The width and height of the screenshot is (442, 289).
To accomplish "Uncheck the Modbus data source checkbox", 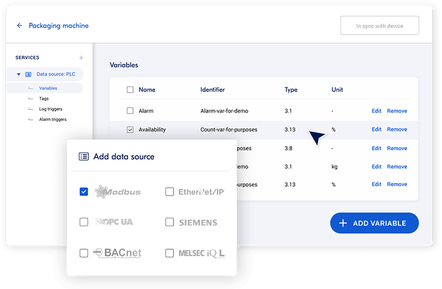I will [84, 192].
